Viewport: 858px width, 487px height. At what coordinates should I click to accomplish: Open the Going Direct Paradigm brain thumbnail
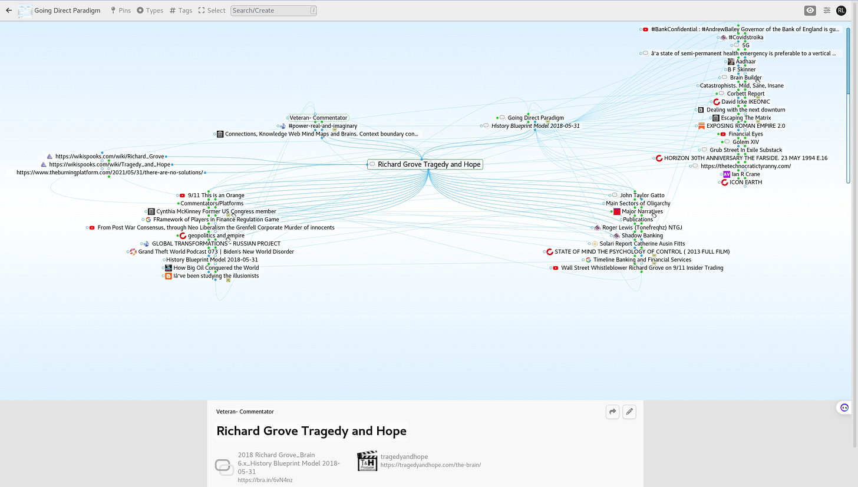25,10
